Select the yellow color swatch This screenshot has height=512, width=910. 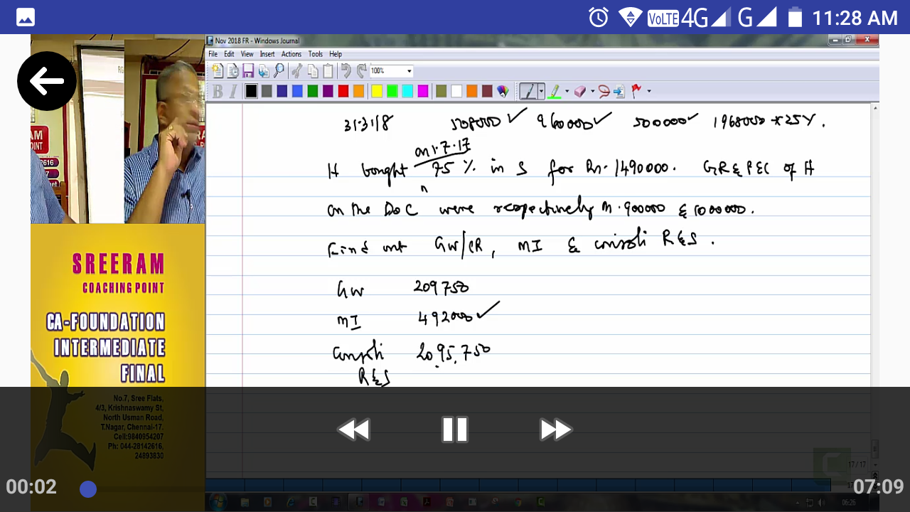pos(377,91)
